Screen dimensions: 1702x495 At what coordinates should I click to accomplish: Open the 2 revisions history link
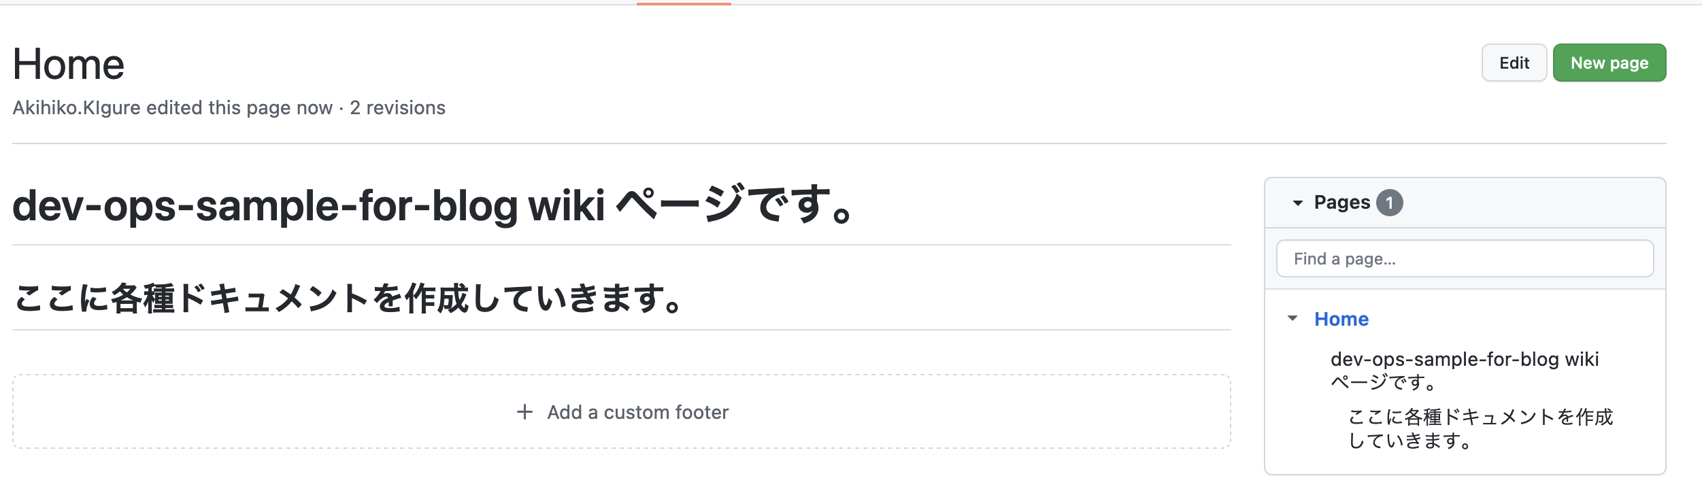coord(397,108)
